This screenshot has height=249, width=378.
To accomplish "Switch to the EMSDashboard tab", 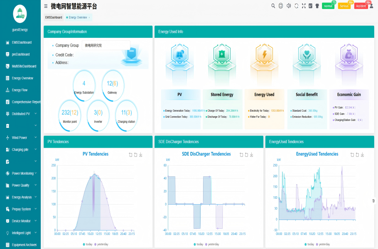I will [54, 17].
